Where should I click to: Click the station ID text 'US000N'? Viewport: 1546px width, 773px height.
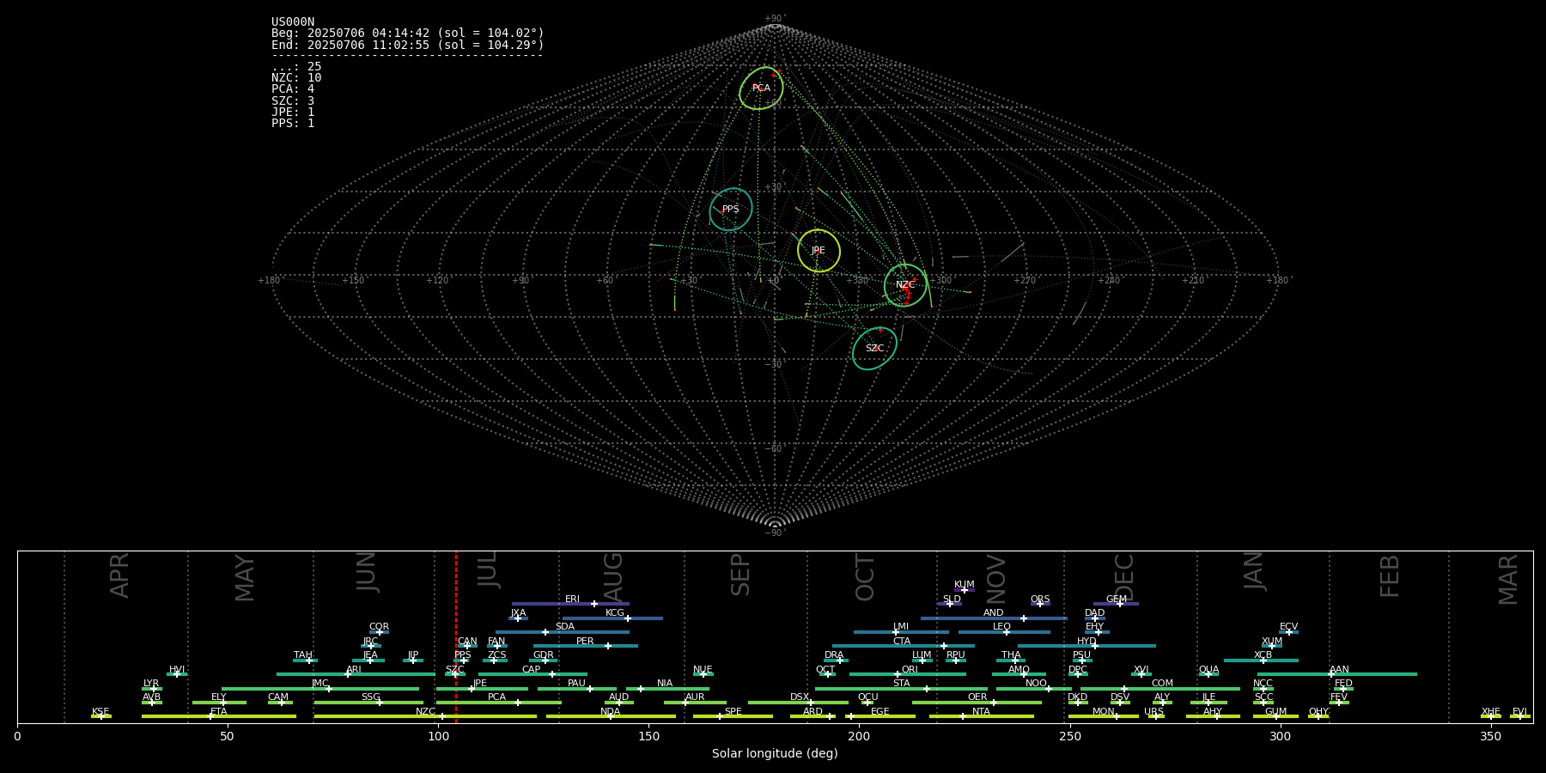(x=293, y=22)
